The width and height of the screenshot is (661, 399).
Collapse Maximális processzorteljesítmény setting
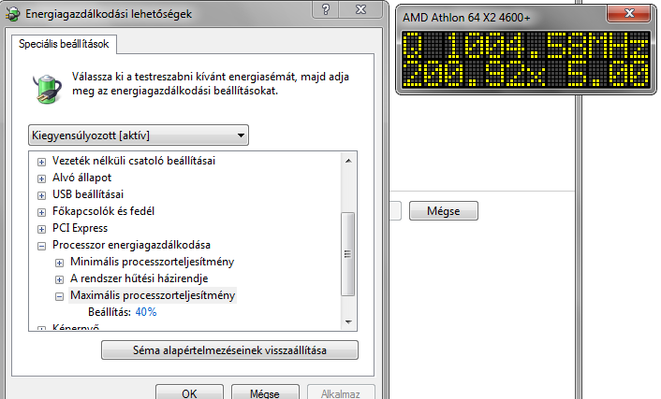click(59, 297)
